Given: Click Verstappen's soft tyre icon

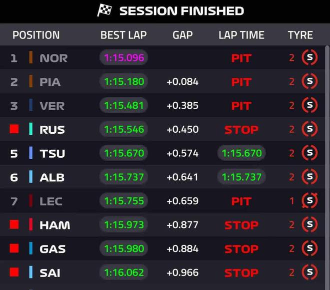Looking at the screenshot, I should coord(309,105).
